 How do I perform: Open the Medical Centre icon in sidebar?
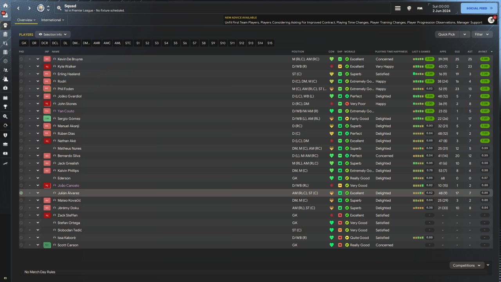[x=5, y=88]
